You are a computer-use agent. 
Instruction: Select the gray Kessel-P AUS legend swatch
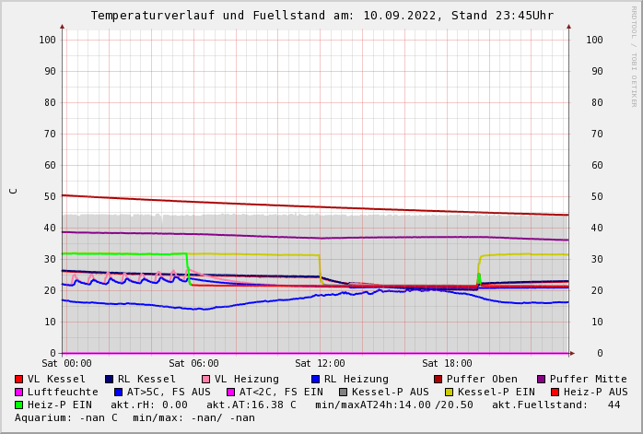343,393
